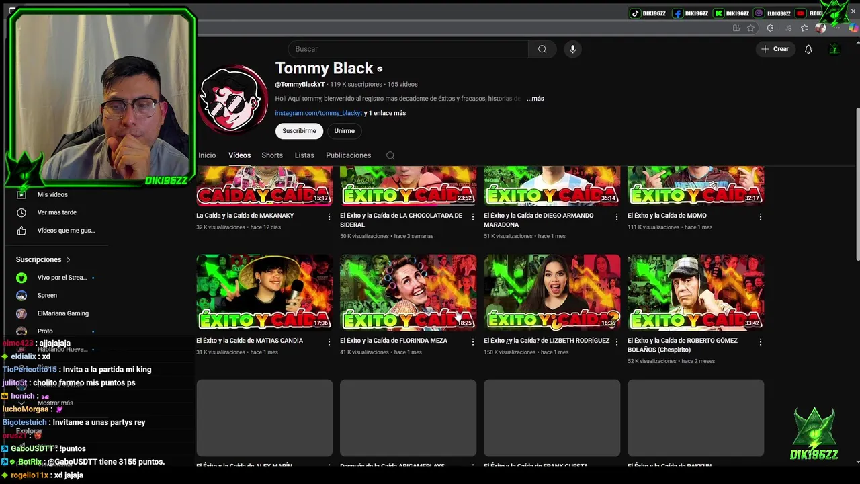
Task: Open MATIAS CANDIA video thumbnail
Action: [264, 292]
